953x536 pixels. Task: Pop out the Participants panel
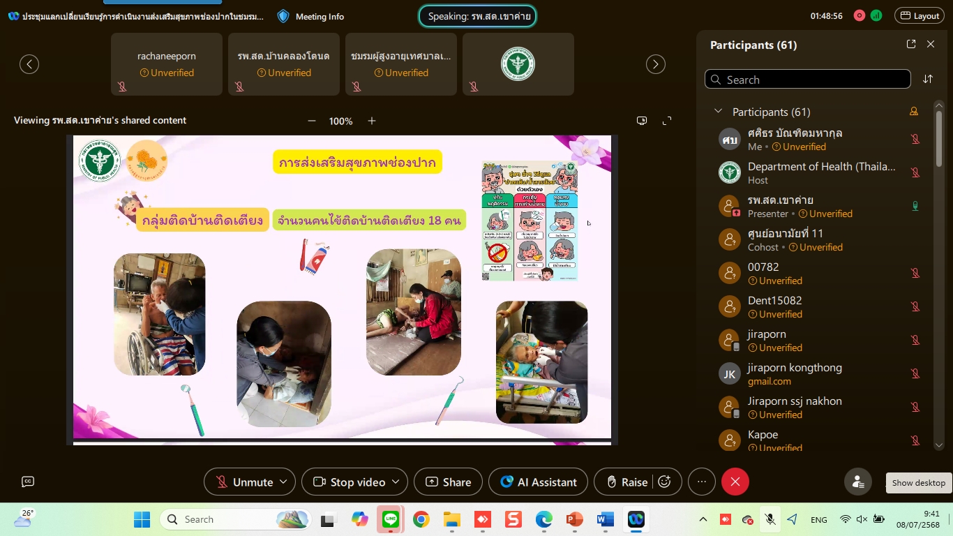coord(910,44)
